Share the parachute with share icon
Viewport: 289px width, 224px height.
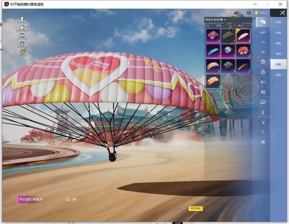point(74,200)
